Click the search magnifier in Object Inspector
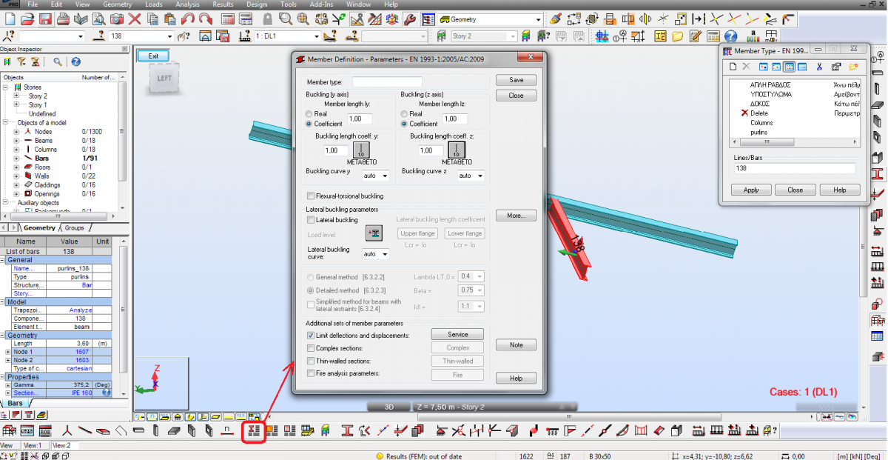The image size is (888, 460). click(57, 62)
